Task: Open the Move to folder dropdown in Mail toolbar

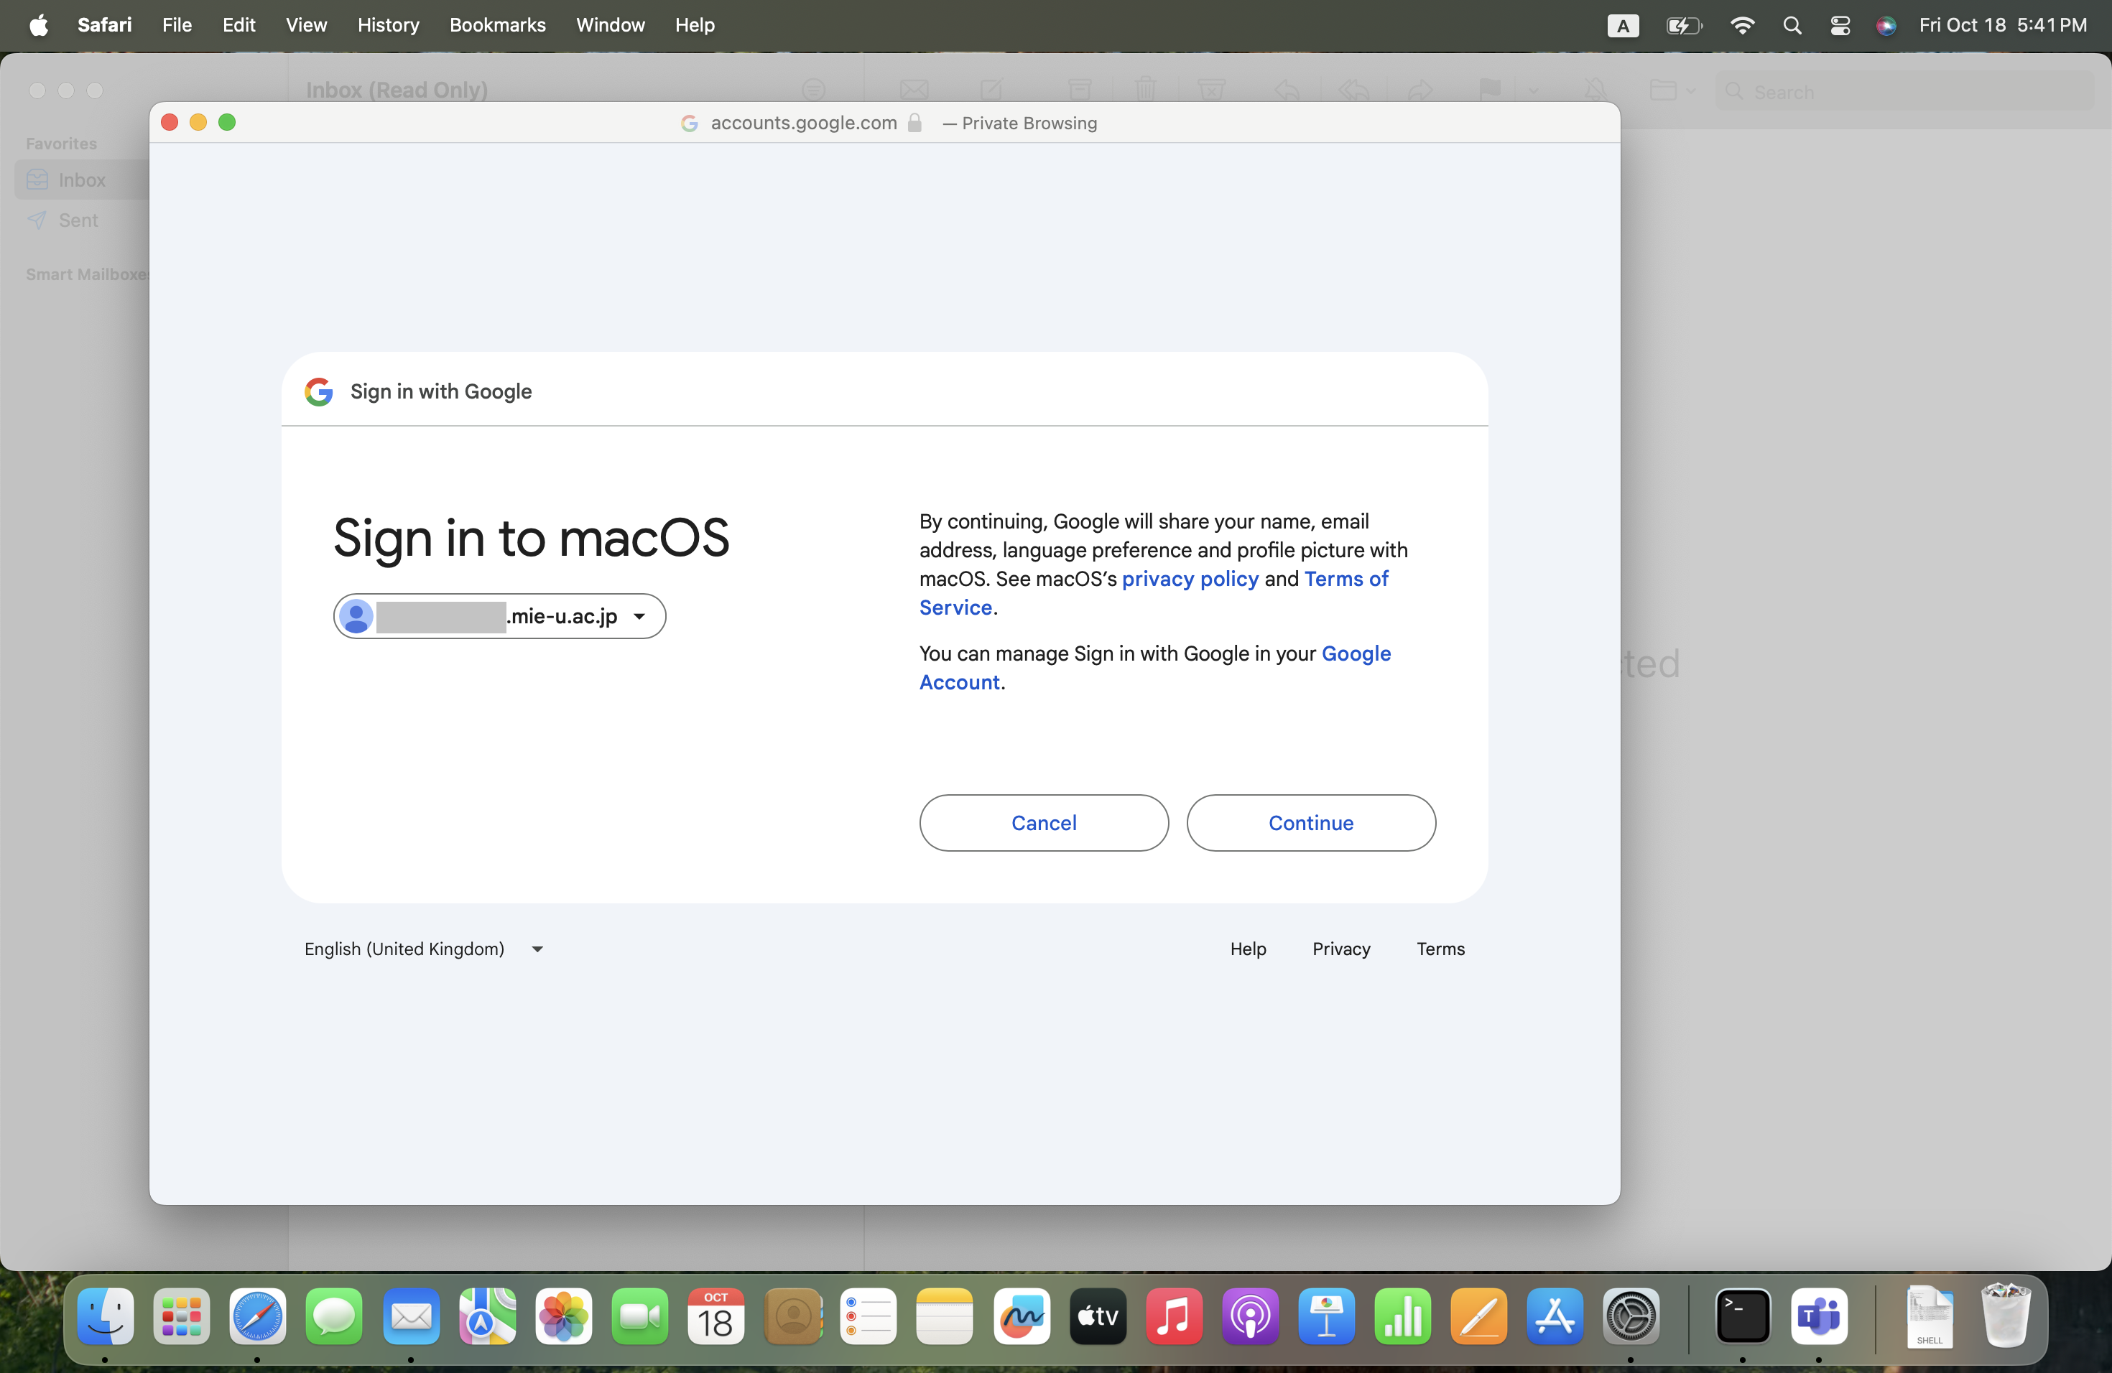Action: [1672, 90]
